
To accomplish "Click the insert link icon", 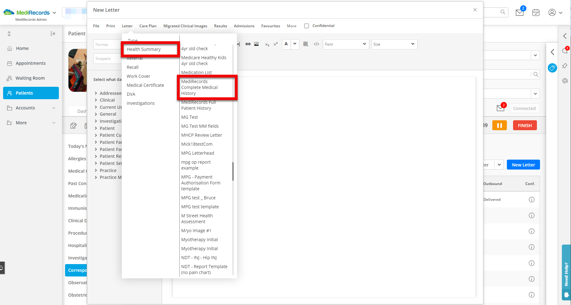I will click(248, 44).
